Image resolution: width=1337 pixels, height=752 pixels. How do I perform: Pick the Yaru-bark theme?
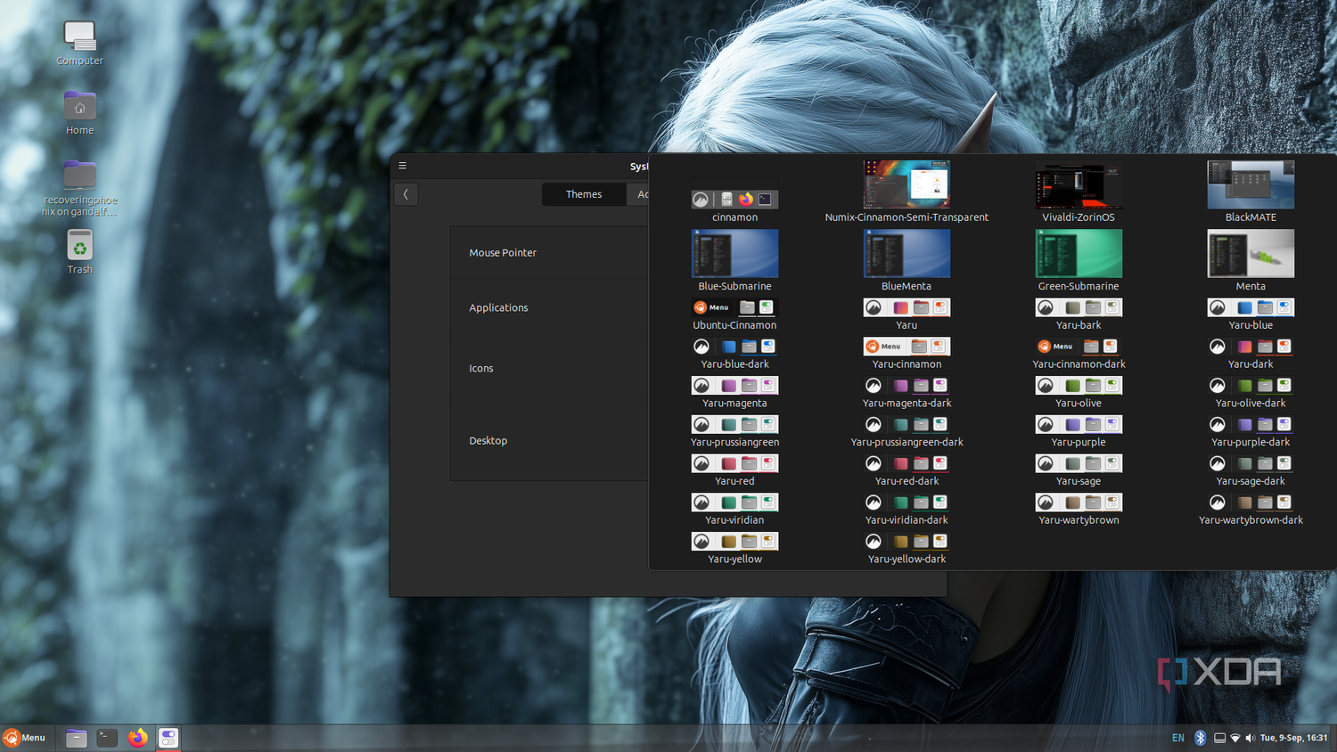(1079, 315)
